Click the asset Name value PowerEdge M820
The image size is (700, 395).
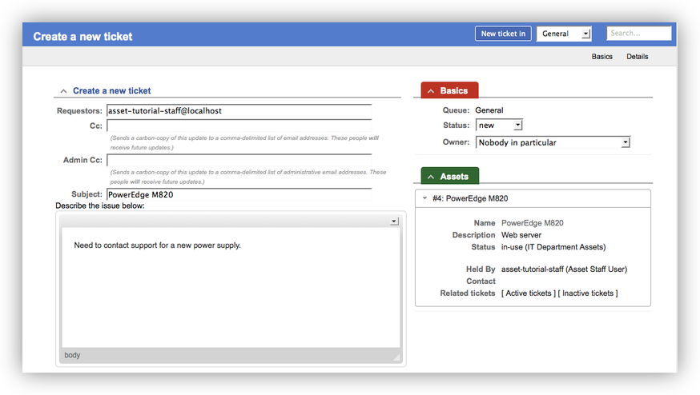point(532,223)
